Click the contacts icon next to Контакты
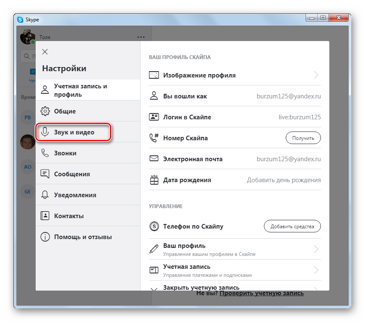The width and height of the screenshot is (365, 322). tap(45, 216)
